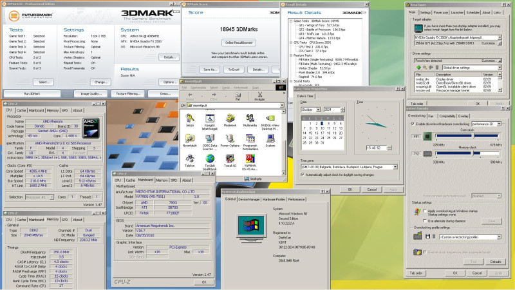This screenshot has width=515, height=290.
Task: Open the address bar dropdown in control panel window
Action: coord(282,105)
